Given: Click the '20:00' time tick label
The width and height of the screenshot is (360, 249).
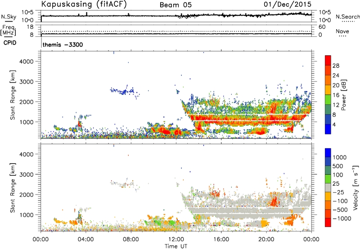Looking at the screenshot, I should click(x=266, y=240).
